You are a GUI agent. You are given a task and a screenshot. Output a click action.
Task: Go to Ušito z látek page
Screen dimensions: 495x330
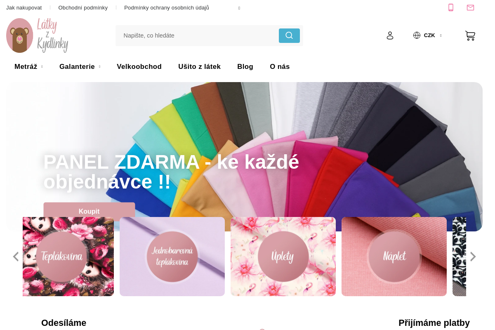click(x=199, y=67)
